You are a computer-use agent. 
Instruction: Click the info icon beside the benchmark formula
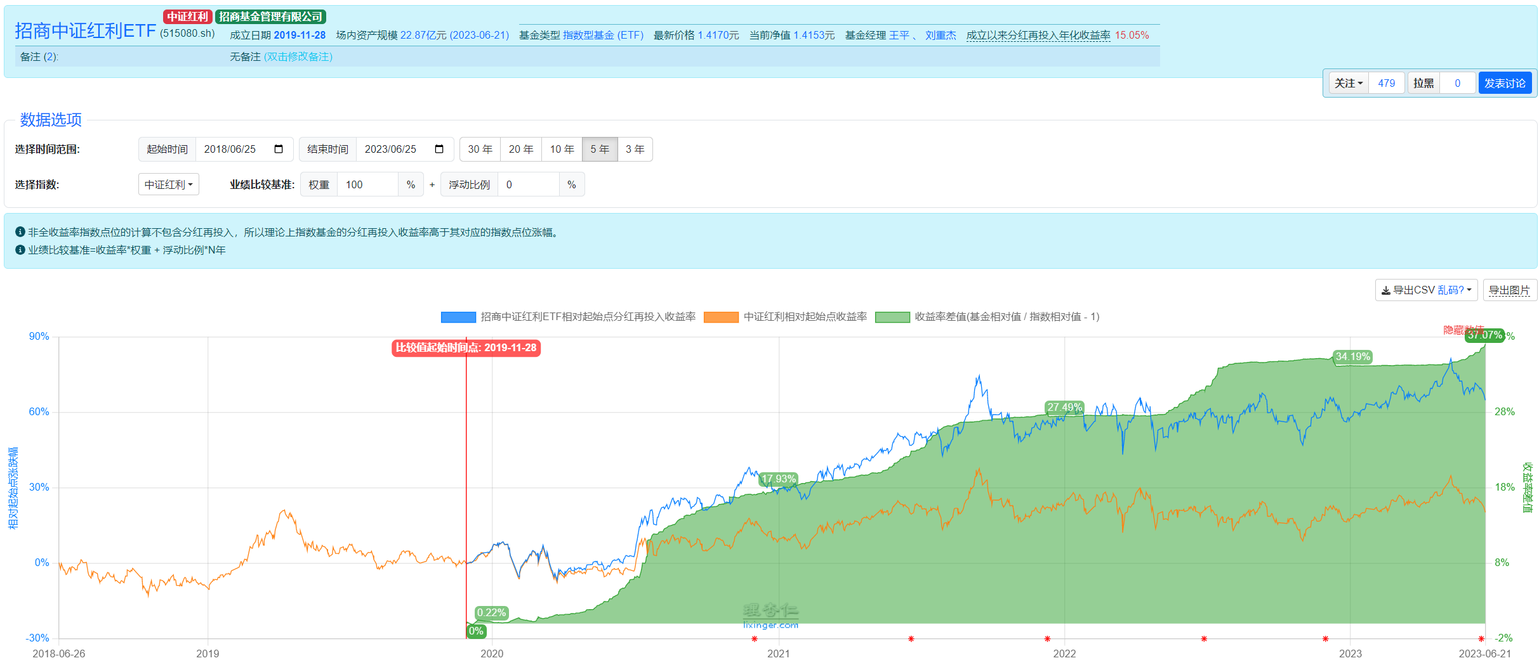pyautogui.click(x=20, y=250)
